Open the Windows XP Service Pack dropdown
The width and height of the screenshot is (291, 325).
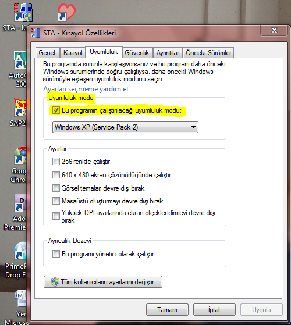point(125,127)
